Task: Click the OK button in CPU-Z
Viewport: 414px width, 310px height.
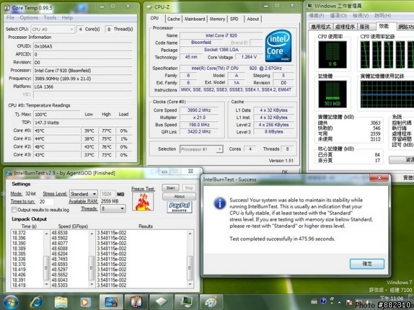Action: point(285,172)
